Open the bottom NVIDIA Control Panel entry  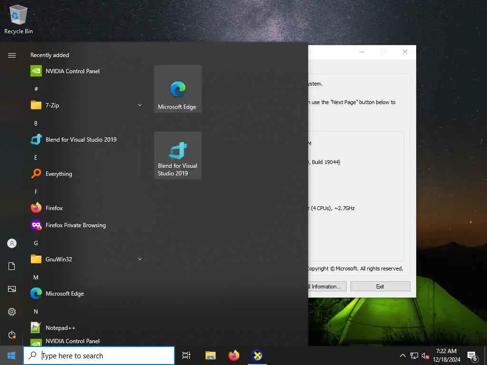point(87,341)
